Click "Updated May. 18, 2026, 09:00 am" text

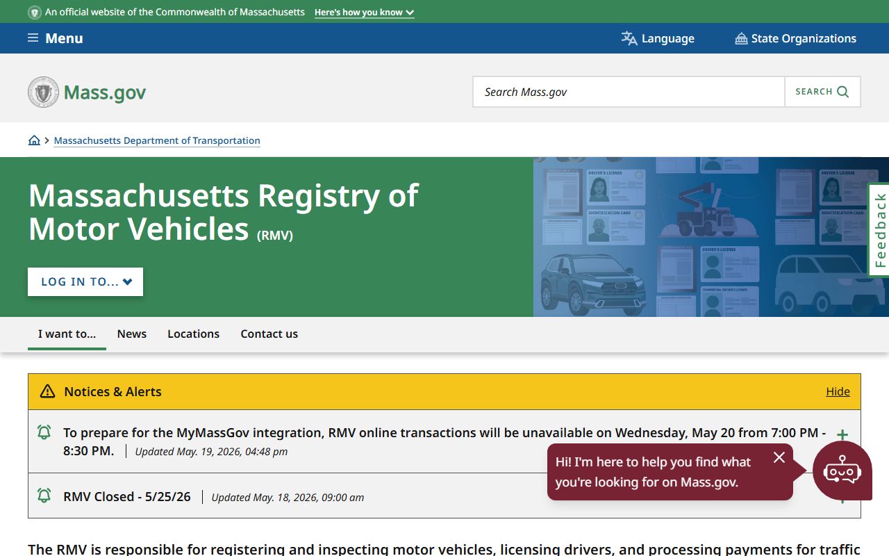(x=288, y=498)
